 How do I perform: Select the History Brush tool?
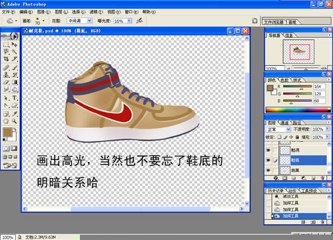click(x=15, y=75)
